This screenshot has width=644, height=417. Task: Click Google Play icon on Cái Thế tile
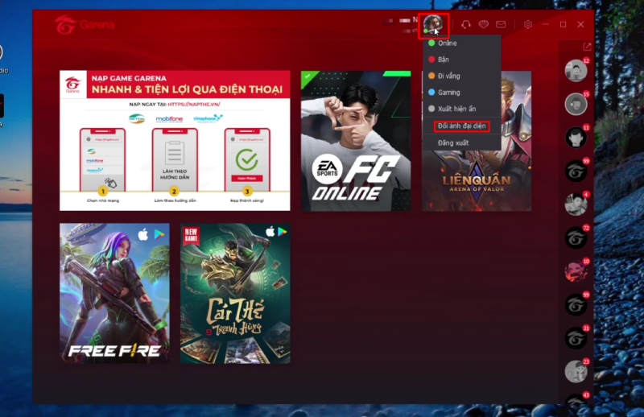283,232
